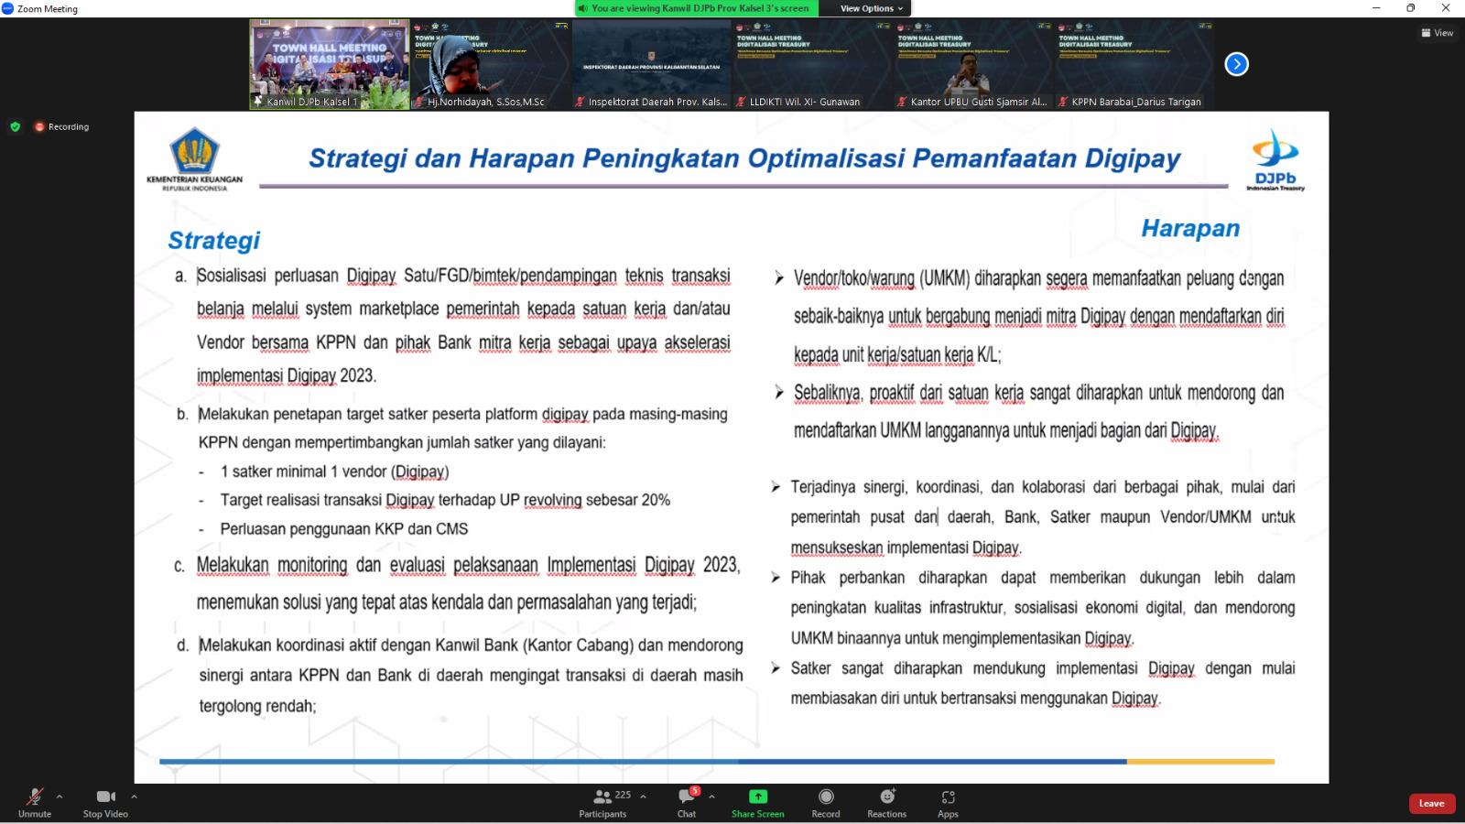Click the screen-sharing notification banner
Image resolution: width=1465 pixels, height=824 pixels.
pyautogui.click(x=700, y=8)
